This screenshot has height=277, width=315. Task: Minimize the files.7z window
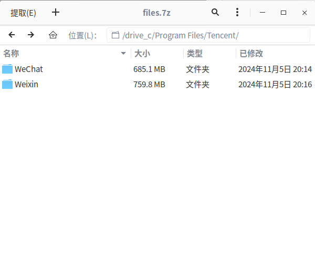[262, 13]
